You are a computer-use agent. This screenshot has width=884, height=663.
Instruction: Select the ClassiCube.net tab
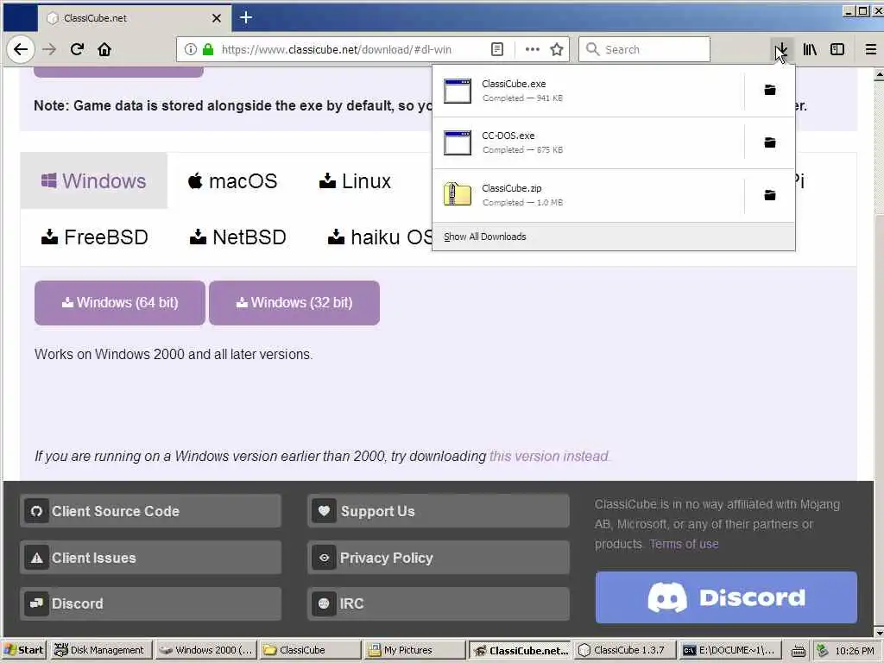(135, 18)
